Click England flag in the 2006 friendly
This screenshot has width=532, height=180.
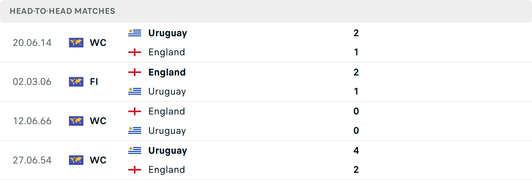point(135,72)
